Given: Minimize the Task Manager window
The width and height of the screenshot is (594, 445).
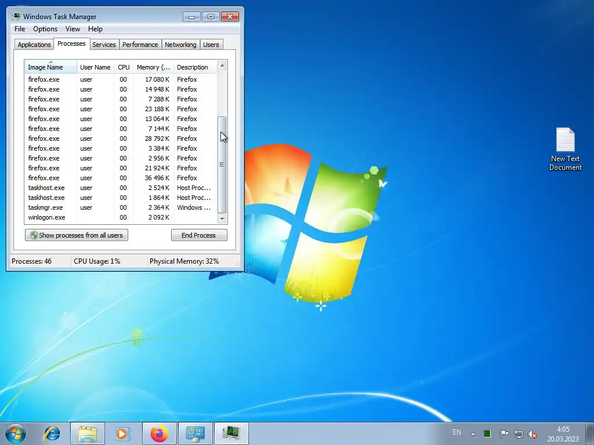Looking at the screenshot, I should tap(191, 16).
